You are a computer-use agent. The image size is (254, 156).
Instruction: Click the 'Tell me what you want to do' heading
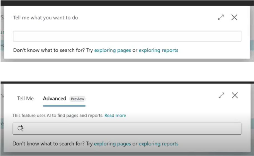[x=46, y=18]
